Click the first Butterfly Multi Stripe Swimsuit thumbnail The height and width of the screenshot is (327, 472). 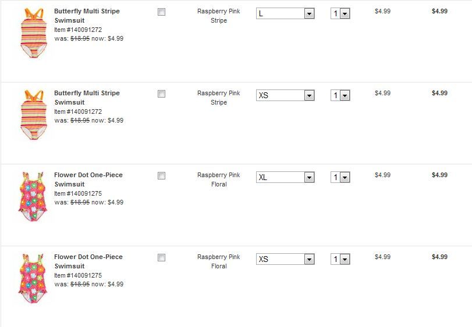click(33, 33)
